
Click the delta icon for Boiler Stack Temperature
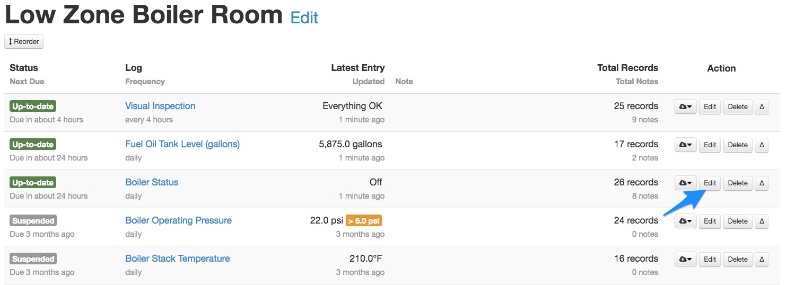(x=762, y=260)
